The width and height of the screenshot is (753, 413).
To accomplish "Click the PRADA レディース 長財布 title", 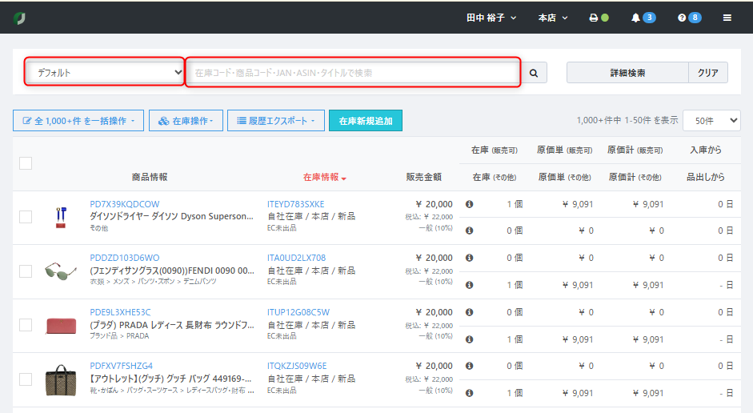I will pyautogui.click(x=172, y=325).
